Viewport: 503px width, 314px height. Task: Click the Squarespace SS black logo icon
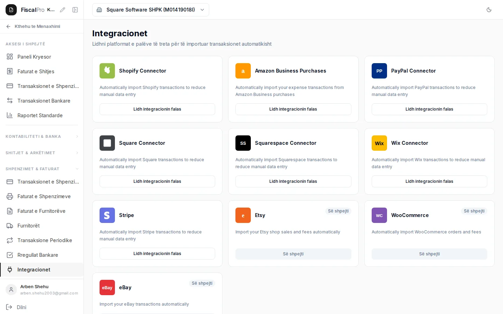243,143
